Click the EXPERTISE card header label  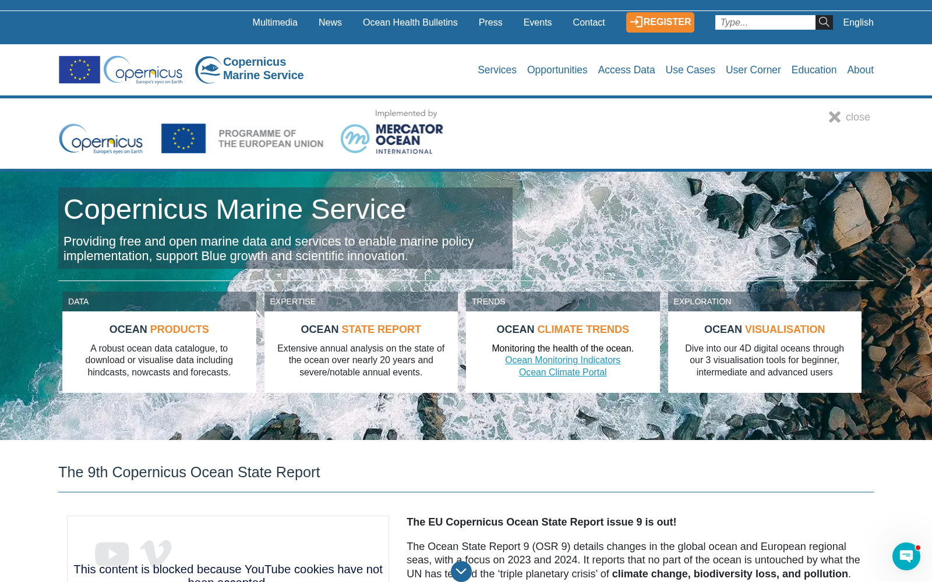[292, 301]
